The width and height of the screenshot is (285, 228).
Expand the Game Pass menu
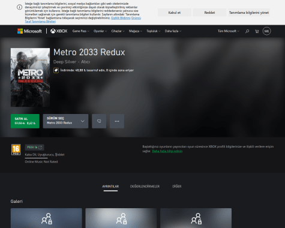coord(81,31)
